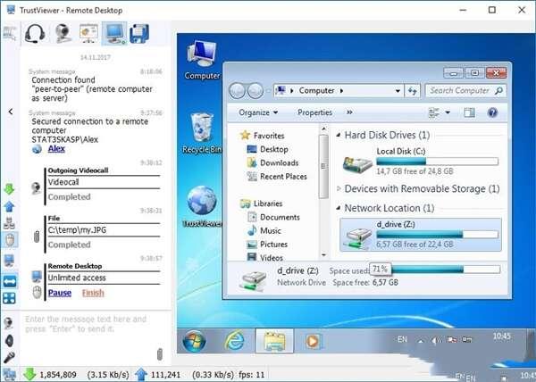
Task: Click microphone icon beside message box
Action: click(x=9, y=357)
